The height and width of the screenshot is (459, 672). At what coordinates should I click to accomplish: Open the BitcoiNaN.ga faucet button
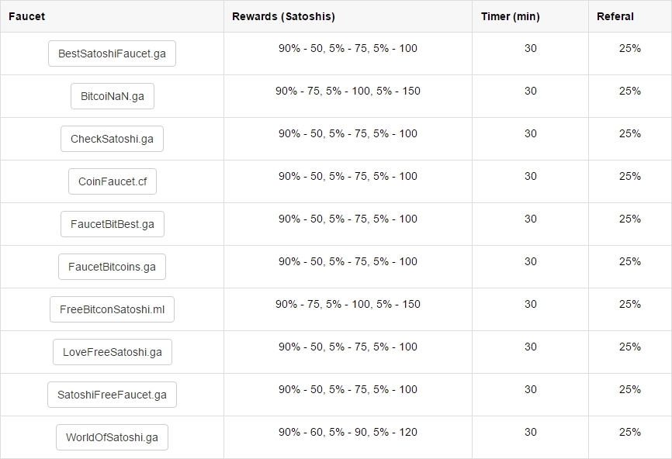113,96
